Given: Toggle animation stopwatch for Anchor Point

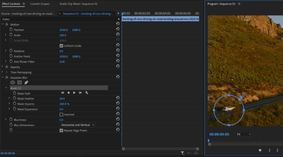Looking at the screenshot, I should coord(11,56).
